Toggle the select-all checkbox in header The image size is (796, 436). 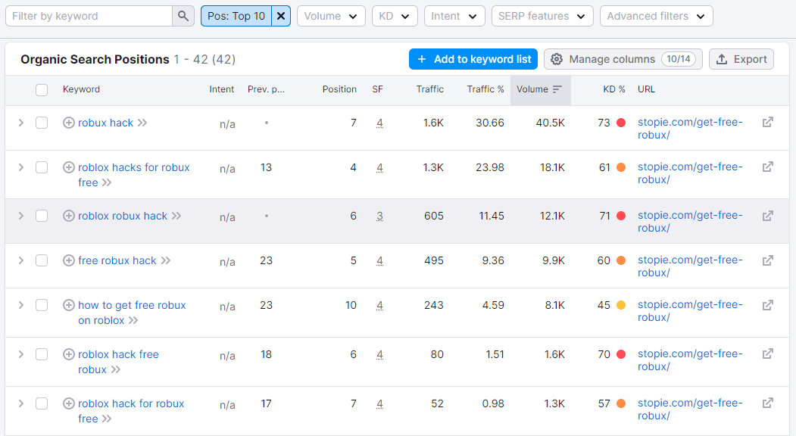coord(42,90)
